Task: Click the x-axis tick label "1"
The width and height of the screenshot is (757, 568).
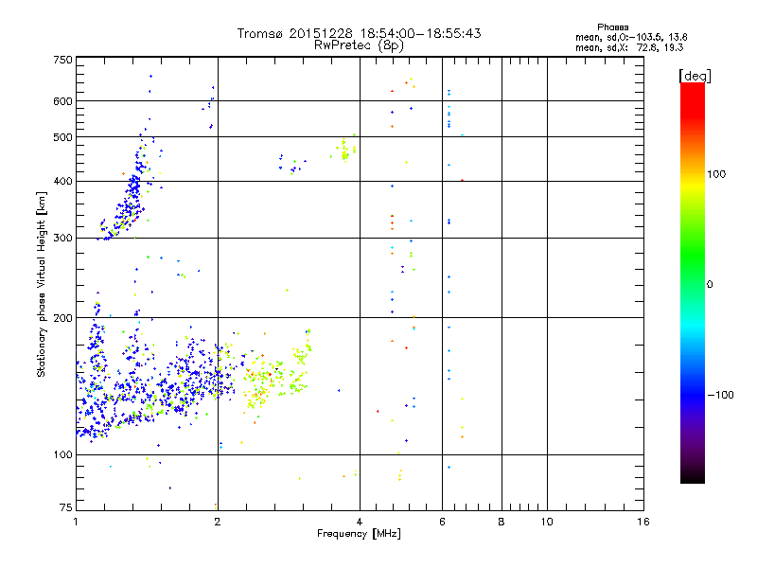Action: [x=76, y=522]
